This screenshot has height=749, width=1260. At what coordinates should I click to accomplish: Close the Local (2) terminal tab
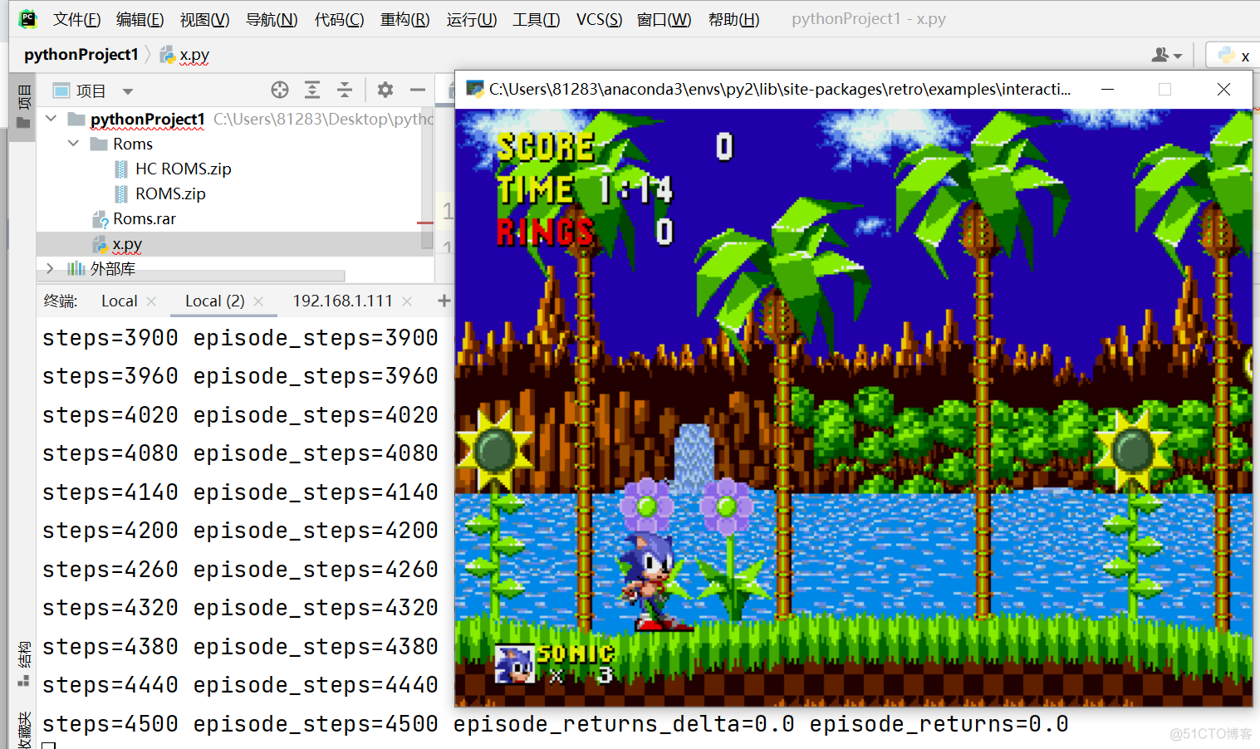pos(258,301)
